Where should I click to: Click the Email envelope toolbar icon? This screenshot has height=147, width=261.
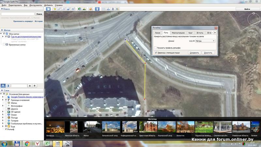(104, 9)
